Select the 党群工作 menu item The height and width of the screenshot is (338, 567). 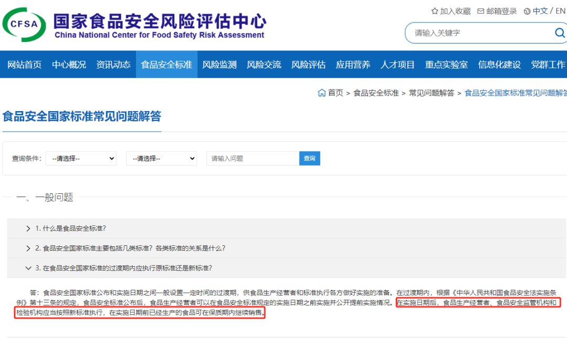tap(548, 64)
